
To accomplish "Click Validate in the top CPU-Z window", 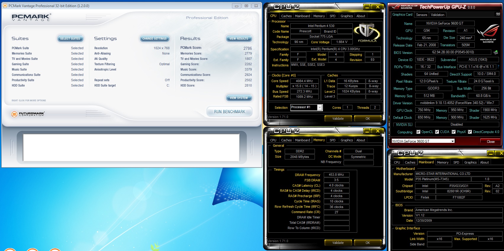I will coord(338,119).
